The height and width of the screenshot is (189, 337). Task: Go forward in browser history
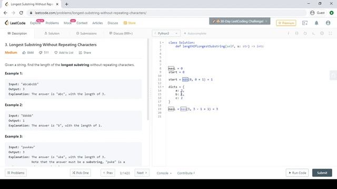tap(13, 13)
